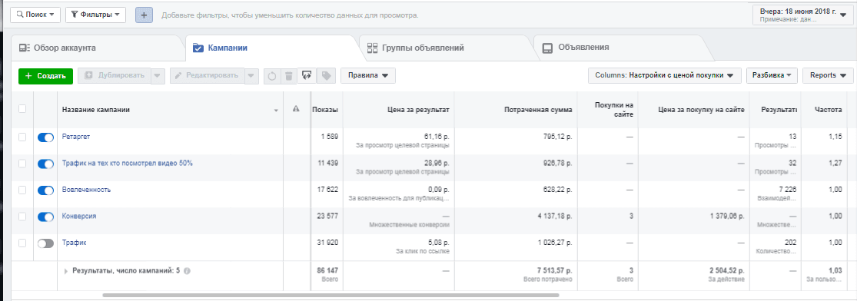The image size is (857, 301).
Task: Toggle the Трафик на тех кто посмотрел видео switch
Action: point(45,164)
